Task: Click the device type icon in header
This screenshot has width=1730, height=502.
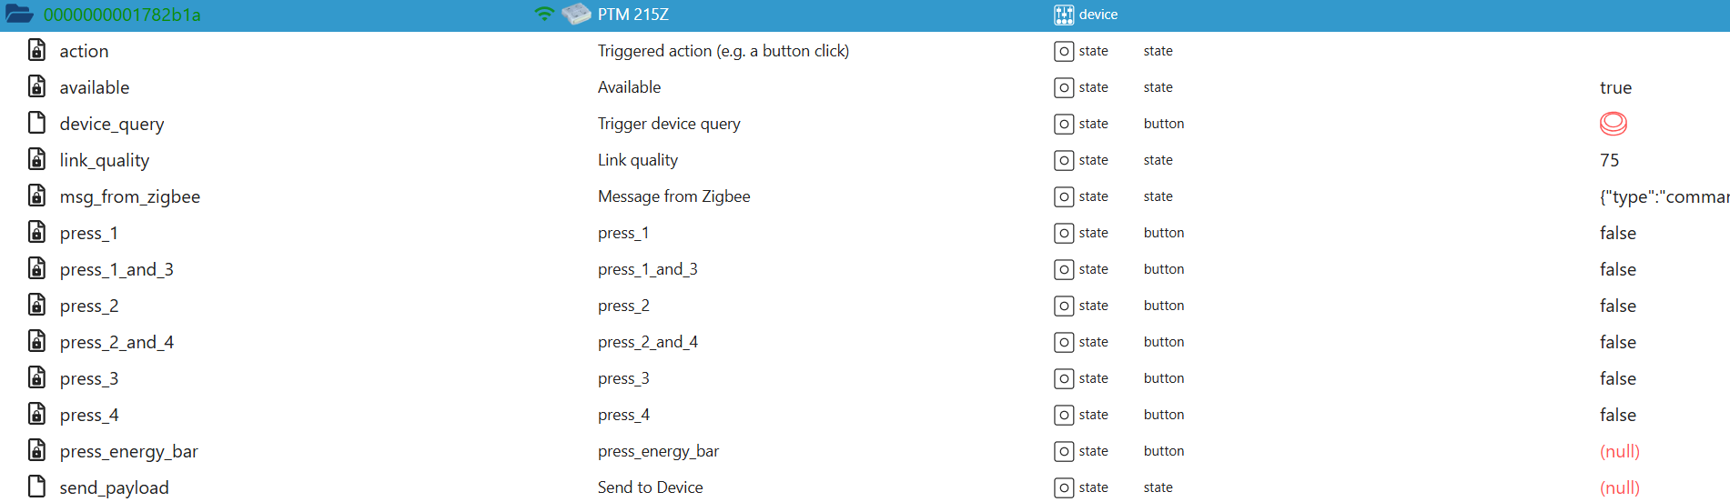Action: (x=1063, y=15)
